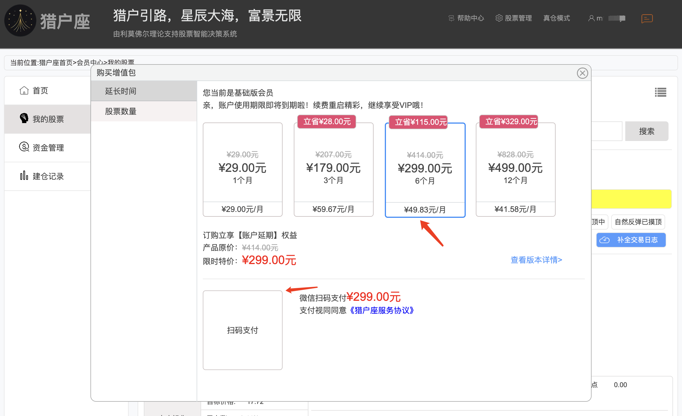Click the 搜索 button
Viewport: 682px width, 416px height.
click(x=647, y=131)
